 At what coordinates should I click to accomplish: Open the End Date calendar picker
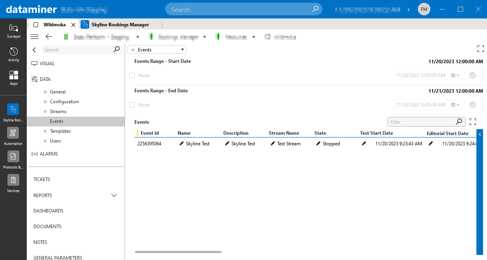[x=455, y=105]
